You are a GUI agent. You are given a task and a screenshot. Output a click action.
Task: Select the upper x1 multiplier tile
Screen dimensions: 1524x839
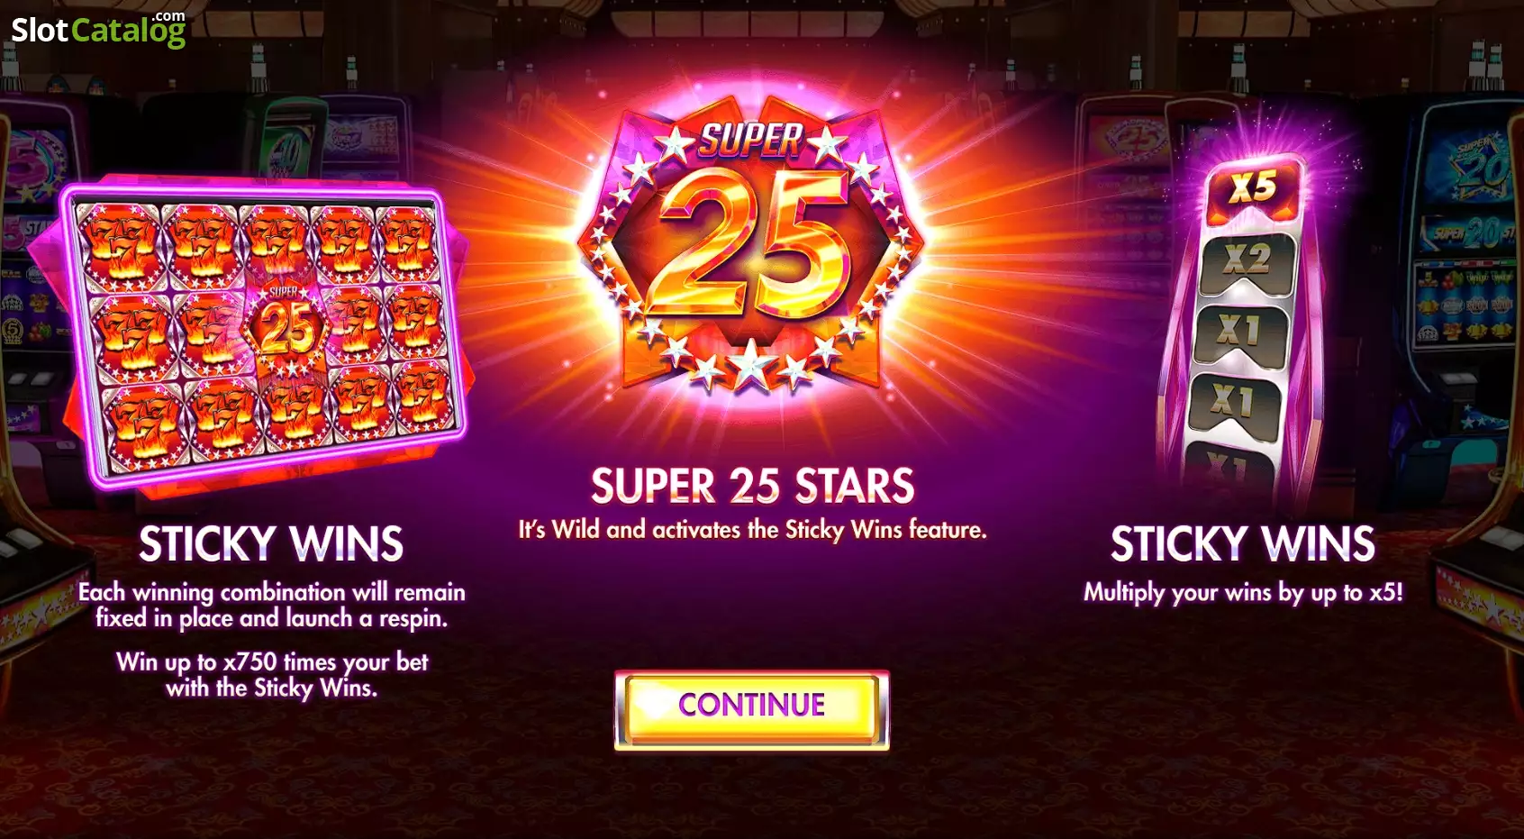click(x=1240, y=331)
